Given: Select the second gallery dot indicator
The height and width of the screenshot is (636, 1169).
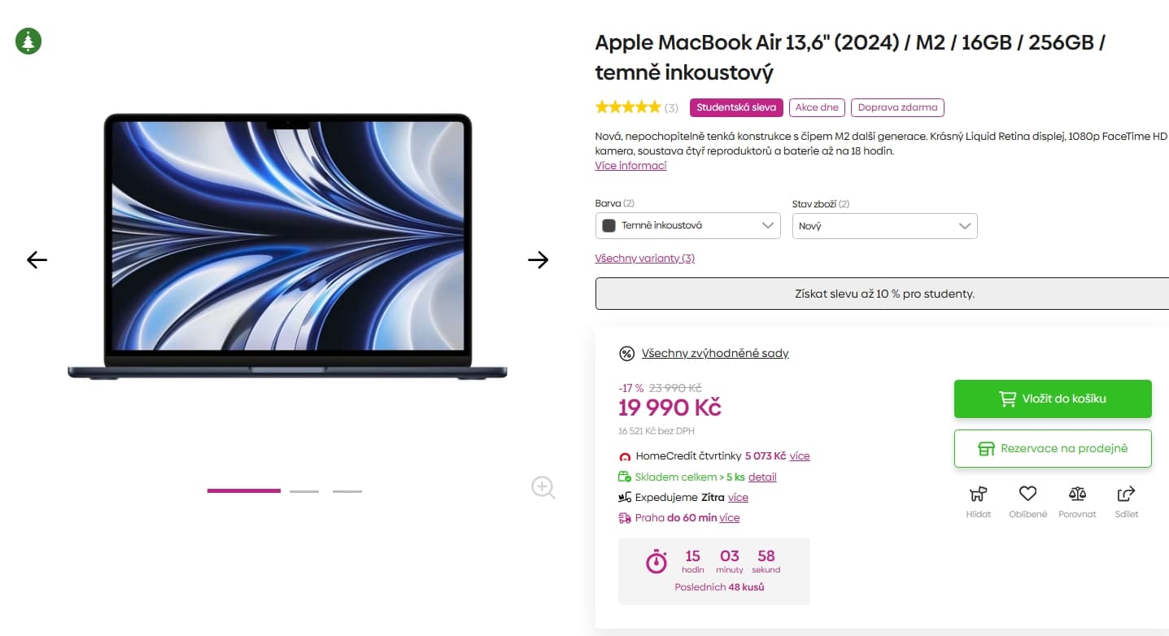Looking at the screenshot, I should click(x=303, y=491).
